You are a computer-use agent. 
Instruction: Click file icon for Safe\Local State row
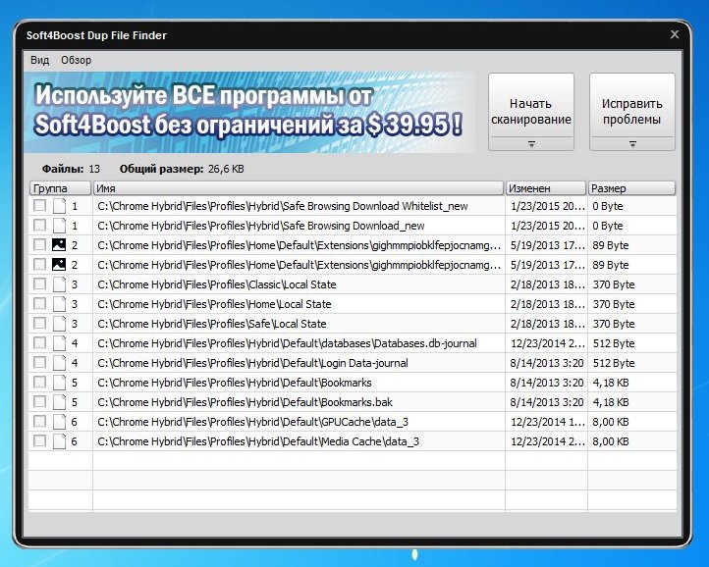click(59, 324)
